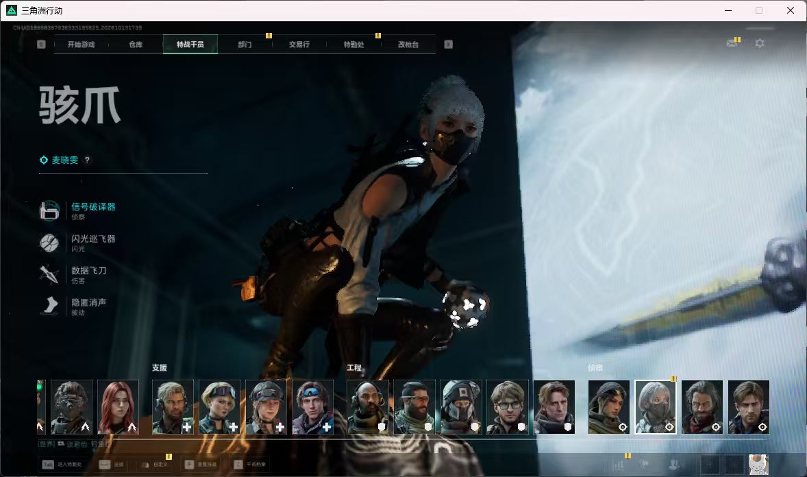Image resolution: width=807 pixels, height=477 pixels.
Task: Switch to the 仓库 tab
Action: [136, 45]
